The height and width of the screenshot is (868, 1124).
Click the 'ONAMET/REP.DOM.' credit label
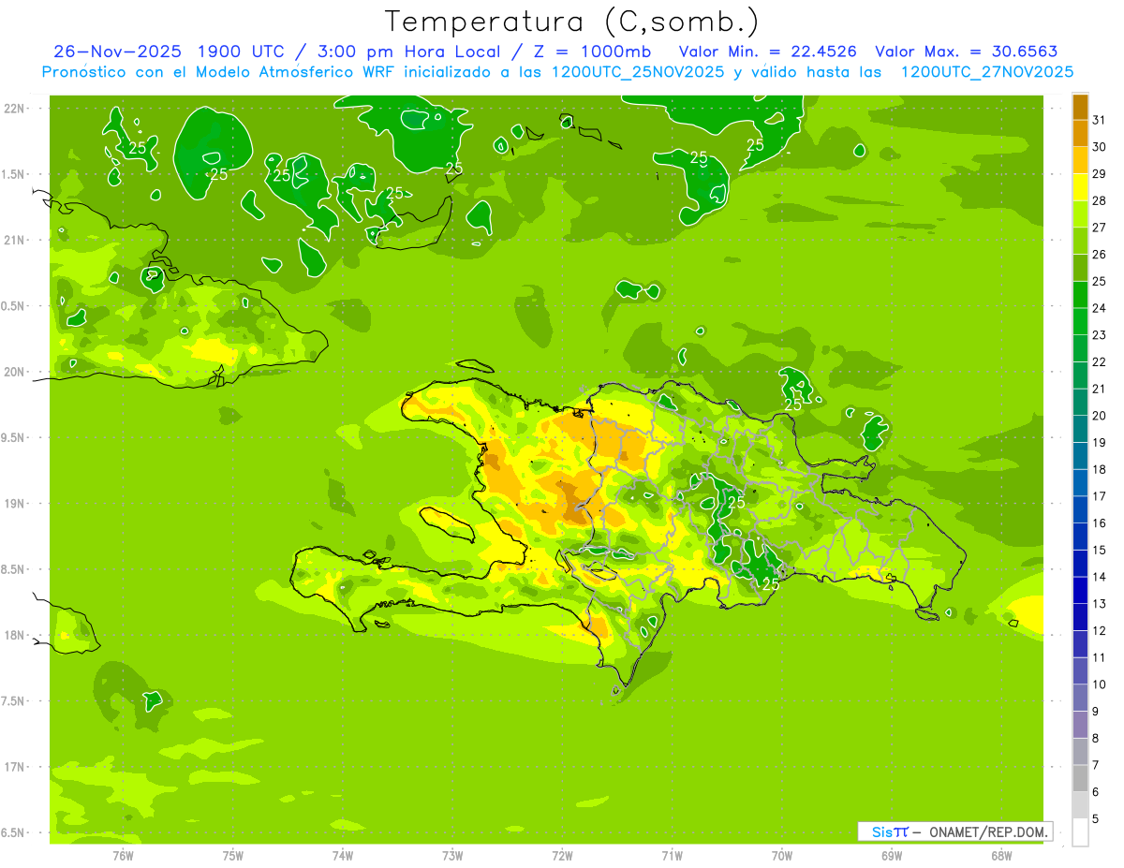pyautogui.click(x=989, y=831)
